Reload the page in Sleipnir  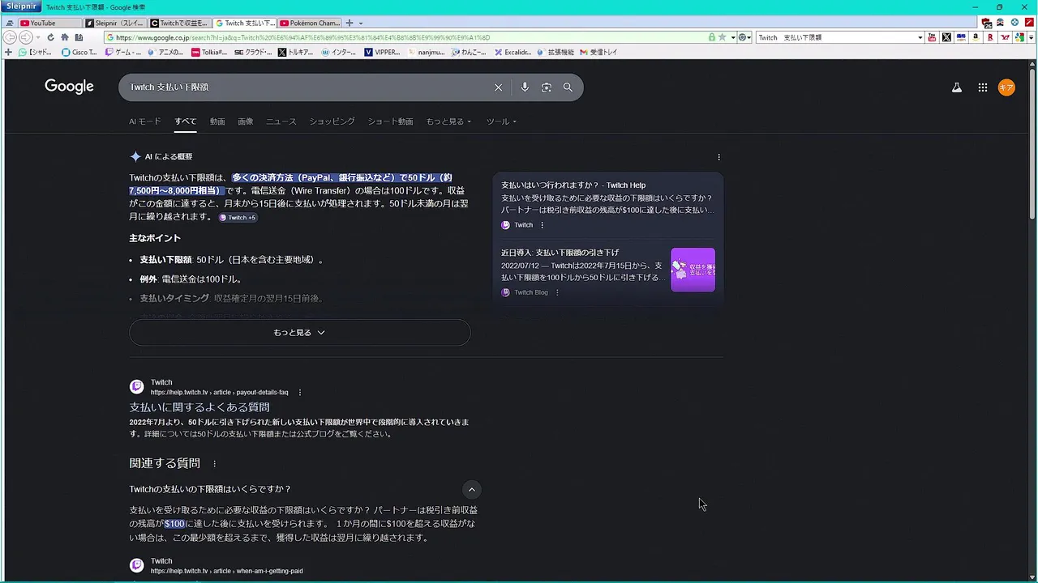50,37
